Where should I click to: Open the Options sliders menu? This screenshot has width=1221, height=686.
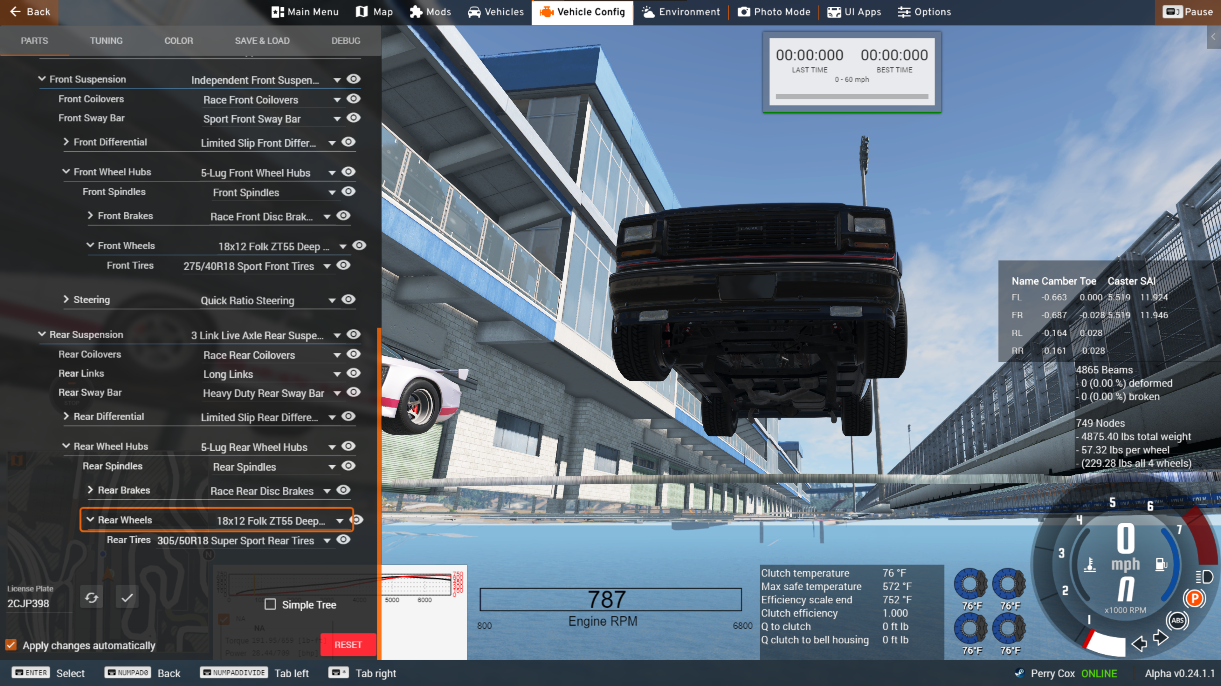click(924, 12)
